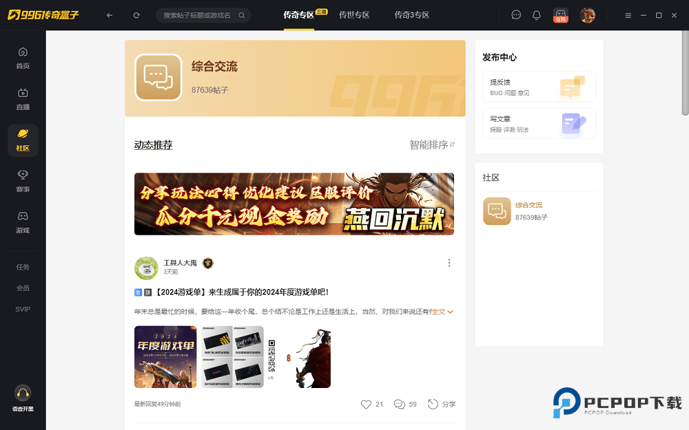Open the 年度游戏单 post thumbnail

(165, 357)
